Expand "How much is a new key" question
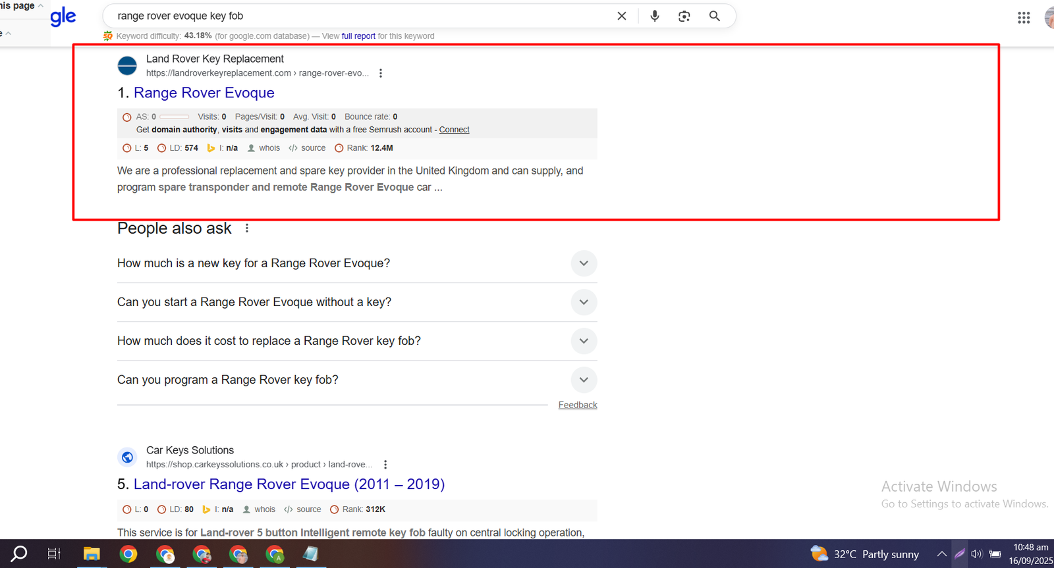The height and width of the screenshot is (568, 1054). (584, 263)
